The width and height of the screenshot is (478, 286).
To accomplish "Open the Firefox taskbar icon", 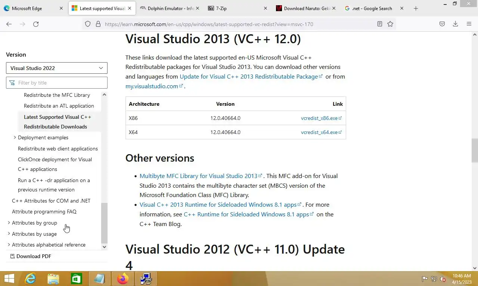I will click(122, 279).
